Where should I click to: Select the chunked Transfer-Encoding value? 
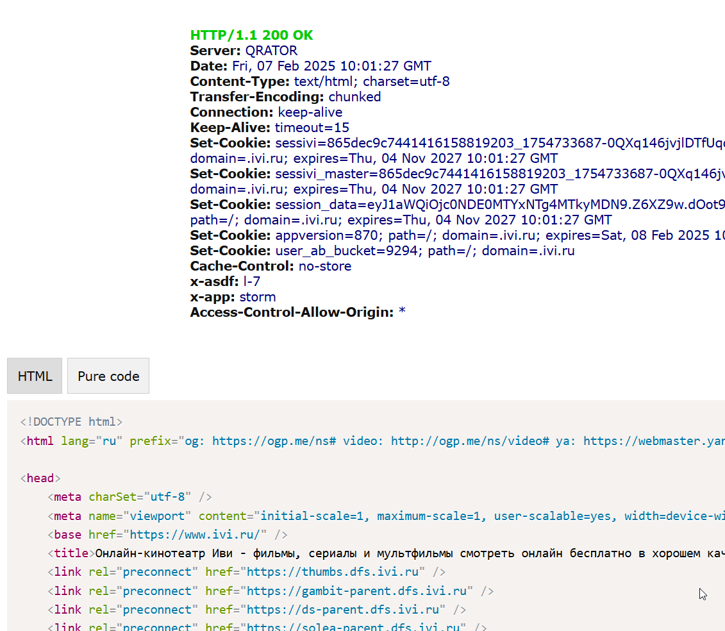coord(354,97)
